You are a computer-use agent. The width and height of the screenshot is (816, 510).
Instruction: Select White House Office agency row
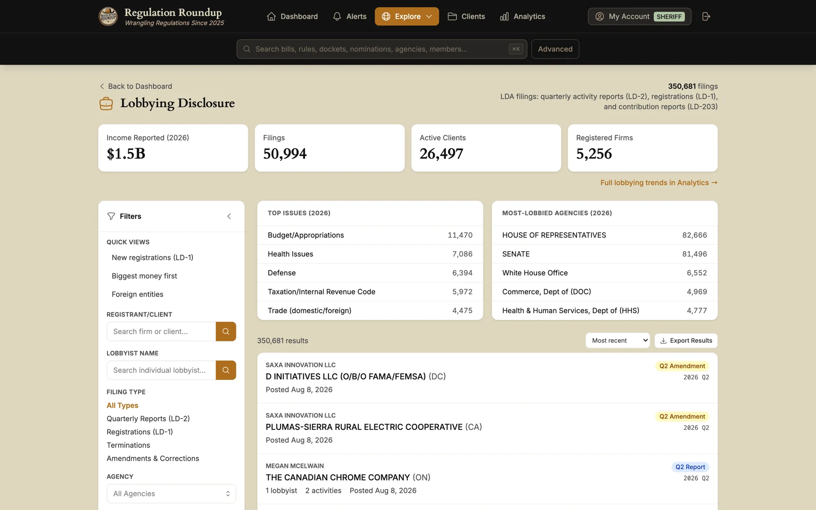605,273
